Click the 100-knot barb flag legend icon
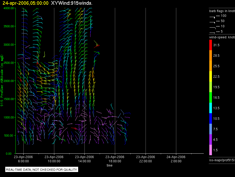 pos(212,16)
